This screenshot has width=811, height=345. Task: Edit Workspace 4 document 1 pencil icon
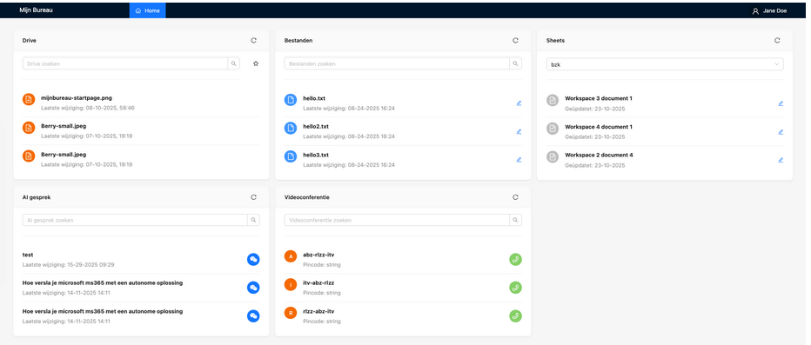tap(781, 132)
